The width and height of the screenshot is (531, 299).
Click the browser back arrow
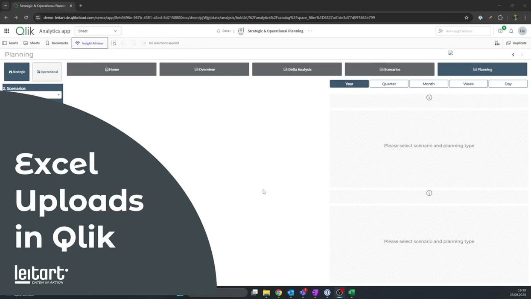6,18
